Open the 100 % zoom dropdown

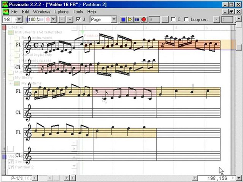(x=53, y=19)
